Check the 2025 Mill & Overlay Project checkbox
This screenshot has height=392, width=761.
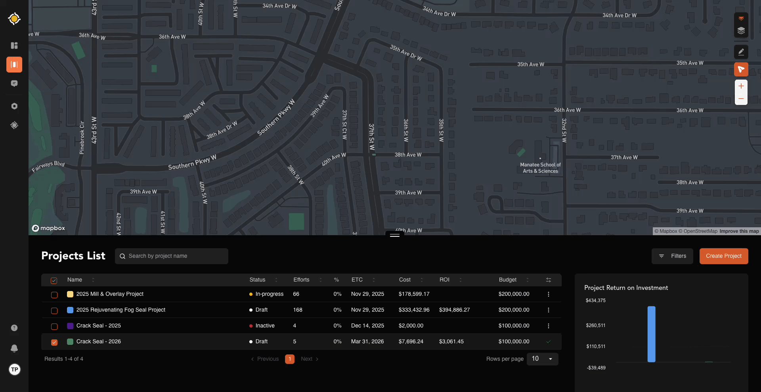pos(54,295)
